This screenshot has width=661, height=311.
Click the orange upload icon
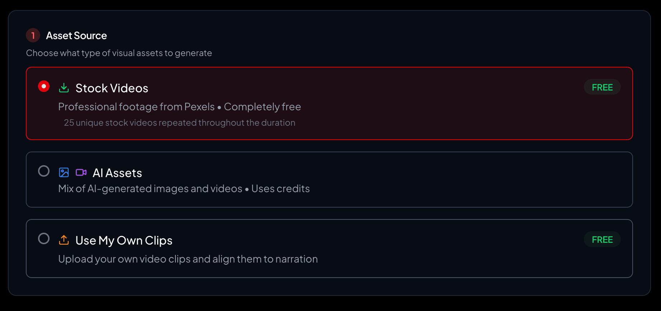tap(64, 240)
